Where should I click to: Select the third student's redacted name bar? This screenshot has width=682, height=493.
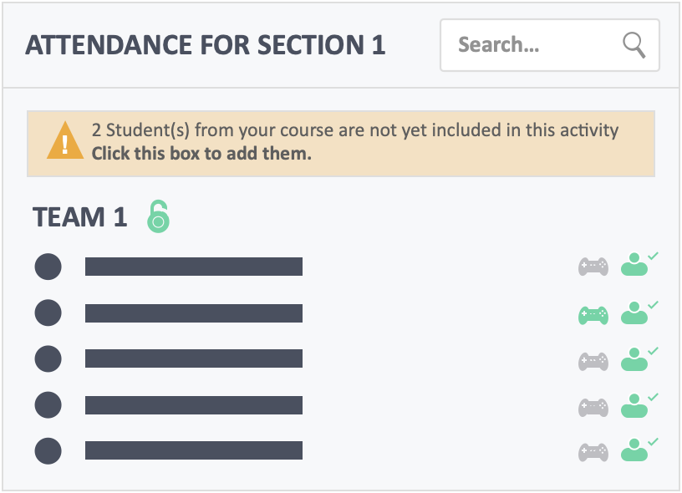(194, 358)
